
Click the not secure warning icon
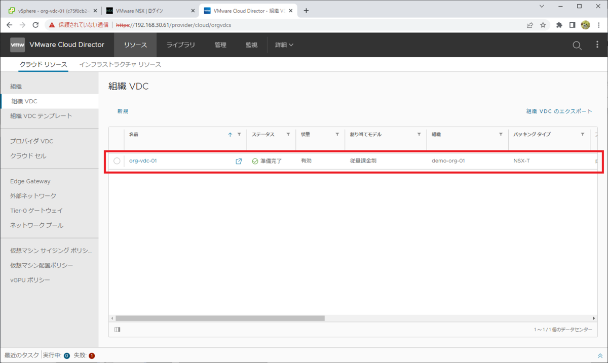(x=51, y=24)
